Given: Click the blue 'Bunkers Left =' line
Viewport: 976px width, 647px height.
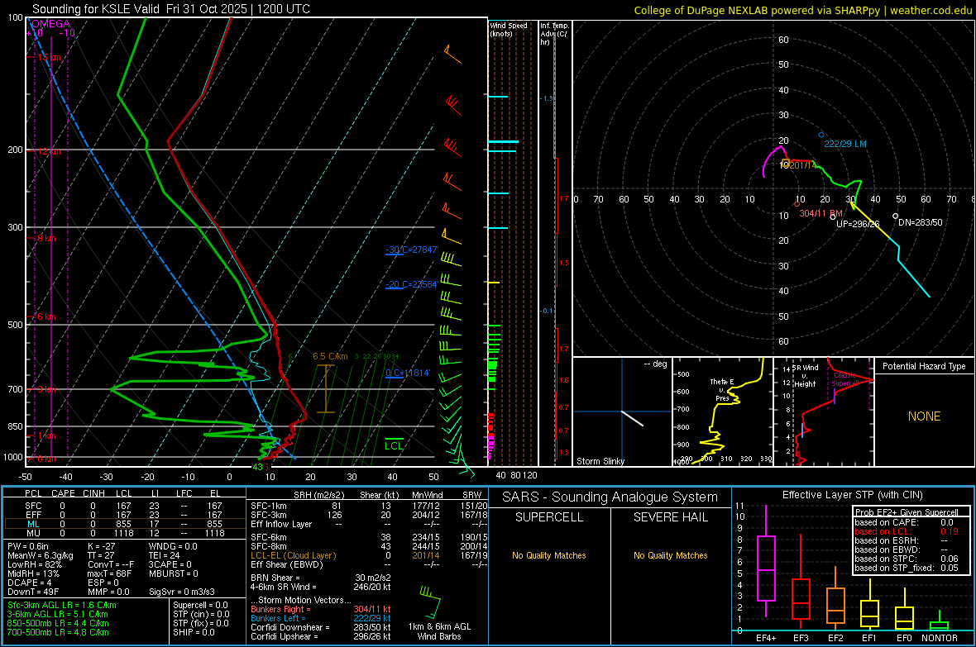Looking at the screenshot, I should click(x=321, y=618).
